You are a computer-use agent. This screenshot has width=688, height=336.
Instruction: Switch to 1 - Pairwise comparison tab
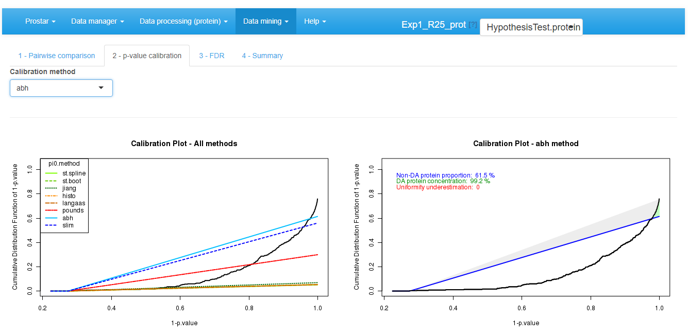(x=57, y=56)
